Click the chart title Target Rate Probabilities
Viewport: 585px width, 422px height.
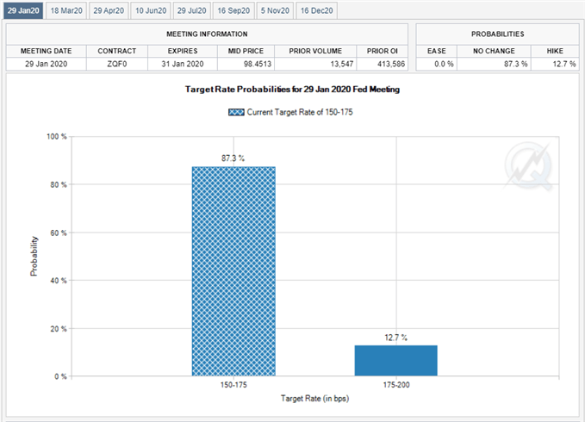point(293,90)
